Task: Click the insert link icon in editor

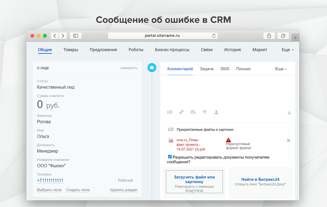Action: tap(181, 112)
